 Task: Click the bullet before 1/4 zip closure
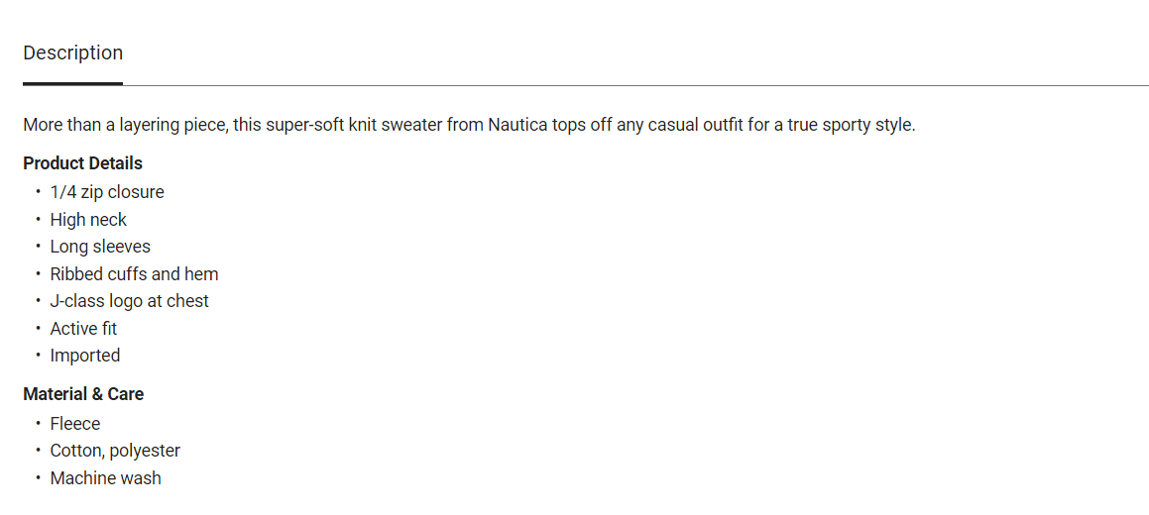(38, 192)
